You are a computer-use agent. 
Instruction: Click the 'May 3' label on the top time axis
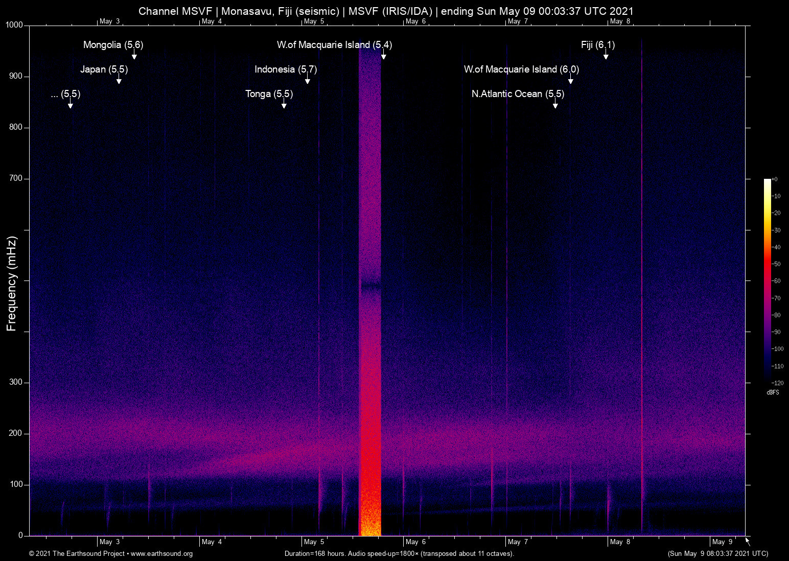pyautogui.click(x=110, y=21)
